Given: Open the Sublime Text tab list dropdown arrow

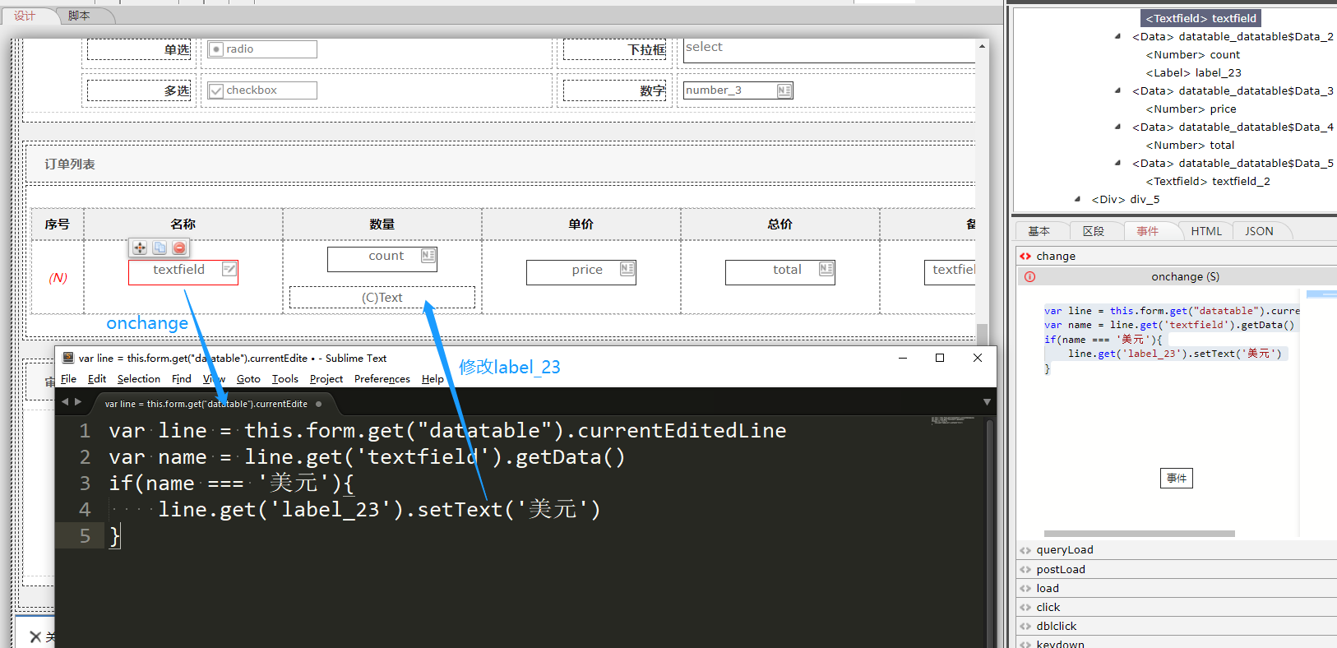Looking at the screenshot, I should [x=987, y=402].
